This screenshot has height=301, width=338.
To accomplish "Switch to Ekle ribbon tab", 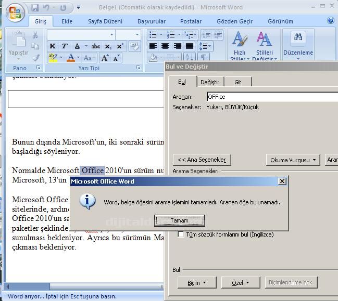I will tap(67, 21).
